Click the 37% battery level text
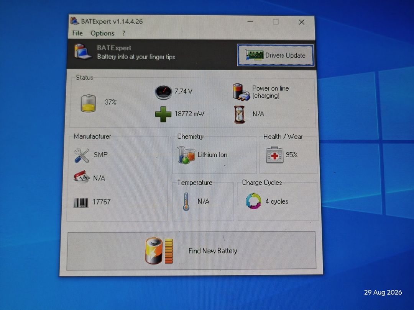Image resolution: width=414 pixels, height=310 pixels. click(110, 102)
